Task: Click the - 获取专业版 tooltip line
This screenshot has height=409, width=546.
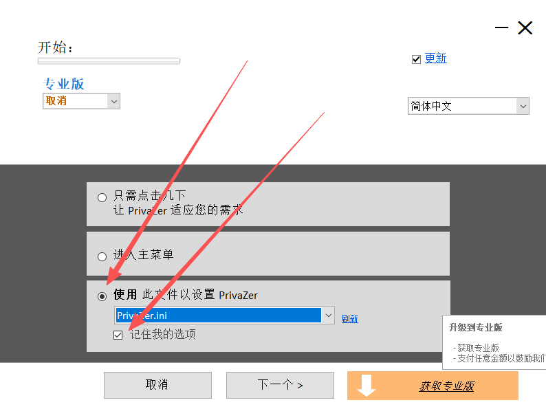Action: click(x=476, y=348)
